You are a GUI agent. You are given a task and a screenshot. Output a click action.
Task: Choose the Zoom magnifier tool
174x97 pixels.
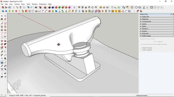2,66
